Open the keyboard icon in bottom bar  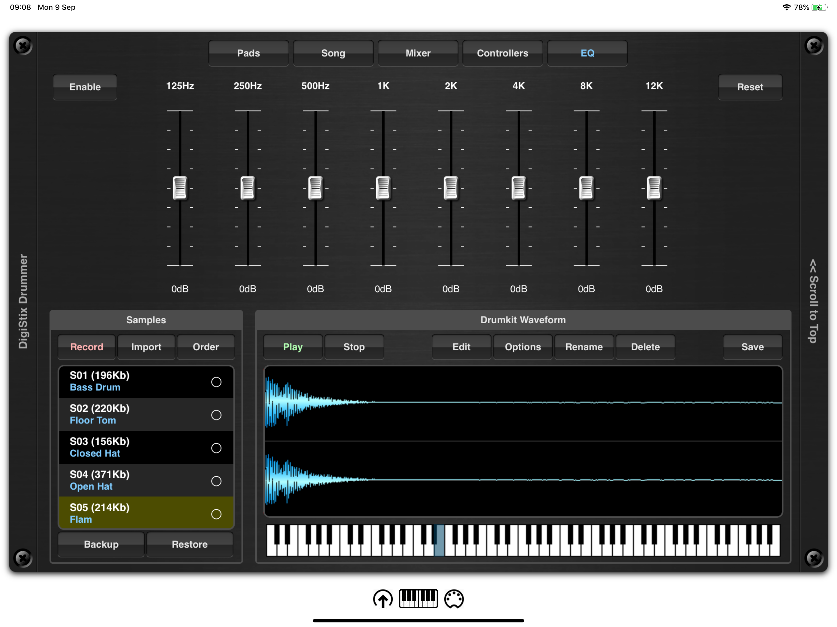(418, 599)
